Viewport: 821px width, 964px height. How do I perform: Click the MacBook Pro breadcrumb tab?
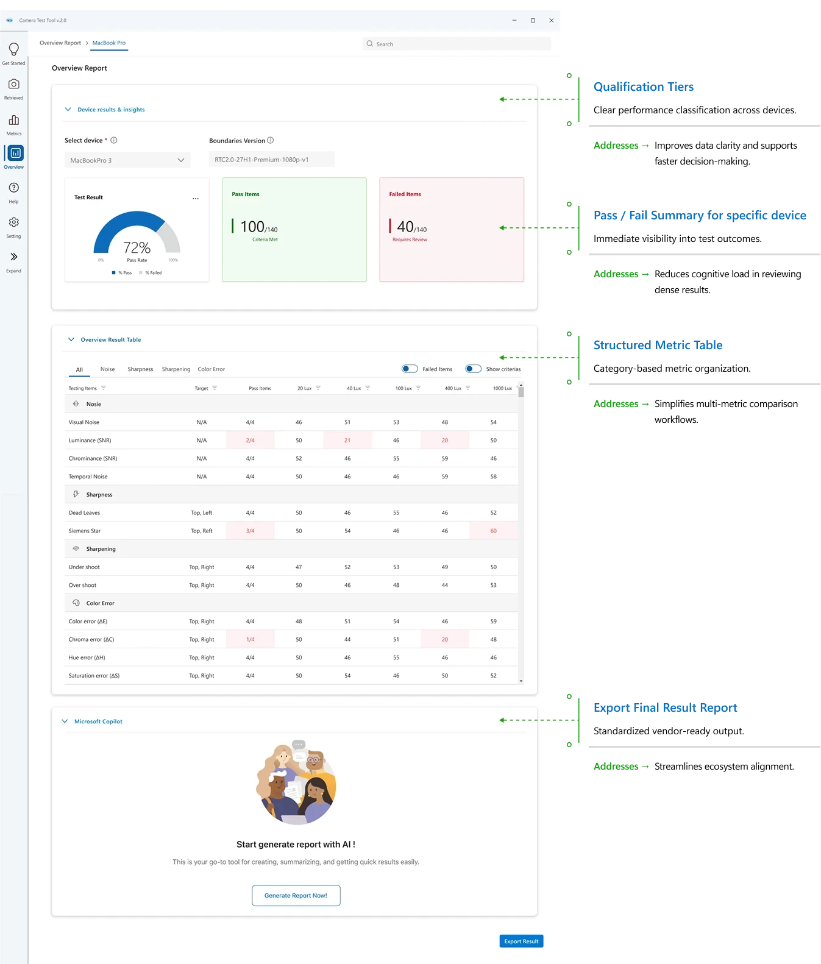click(x=109, y=43)
